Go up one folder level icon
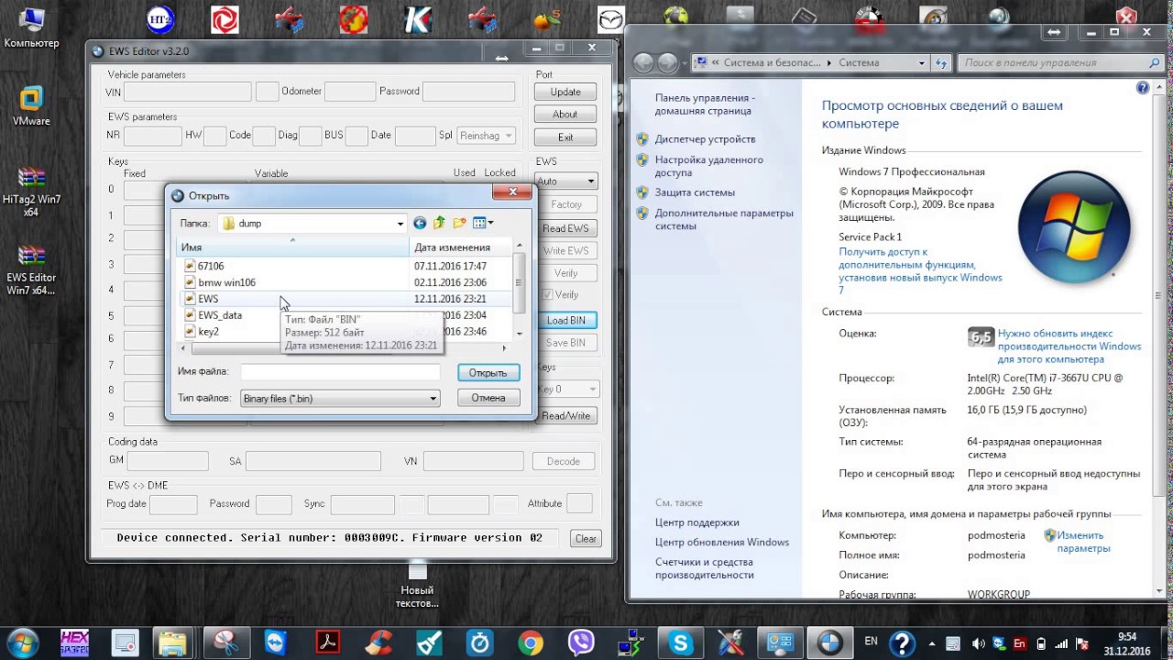Image resolution: width=1173 pixels, height=660 pixels. point(439,223)
